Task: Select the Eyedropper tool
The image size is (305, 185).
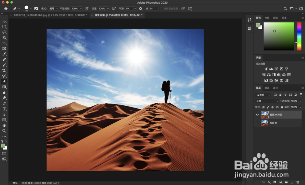Action: pos(4,54)
